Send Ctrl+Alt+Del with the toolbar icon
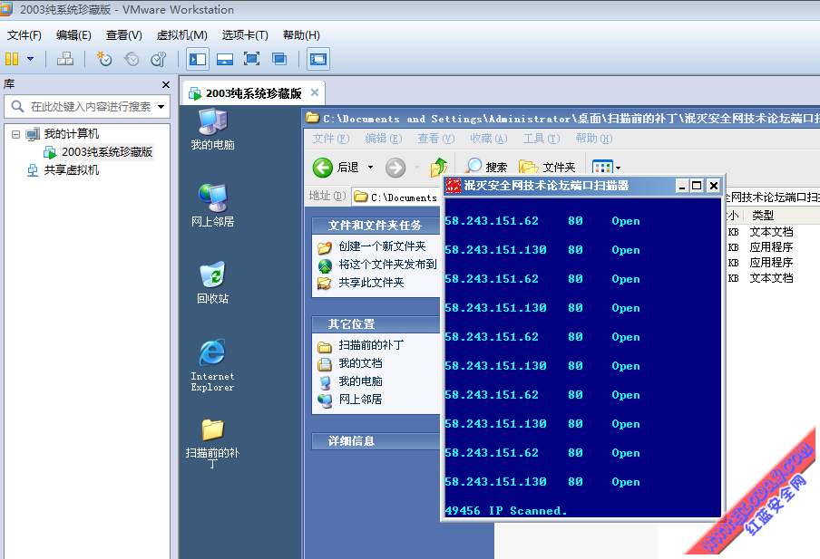The height and width of the screenshot is (559, 820). point(64,59)
